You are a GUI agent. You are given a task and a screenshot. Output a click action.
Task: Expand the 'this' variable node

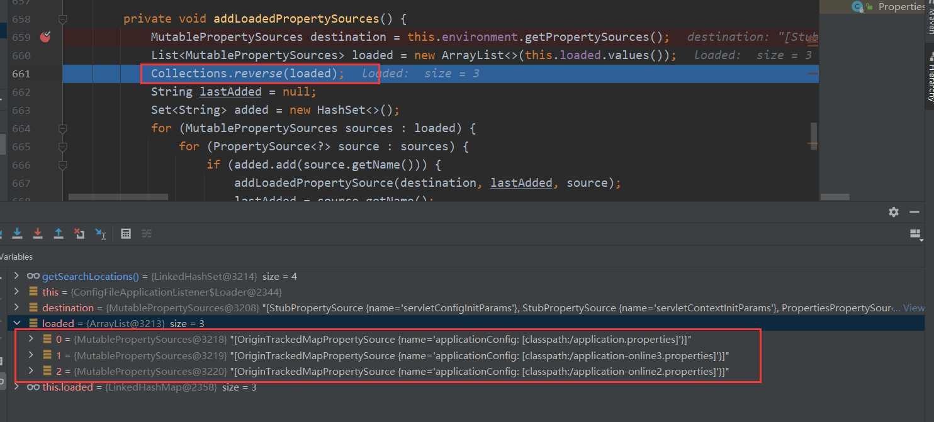(16, 292)
